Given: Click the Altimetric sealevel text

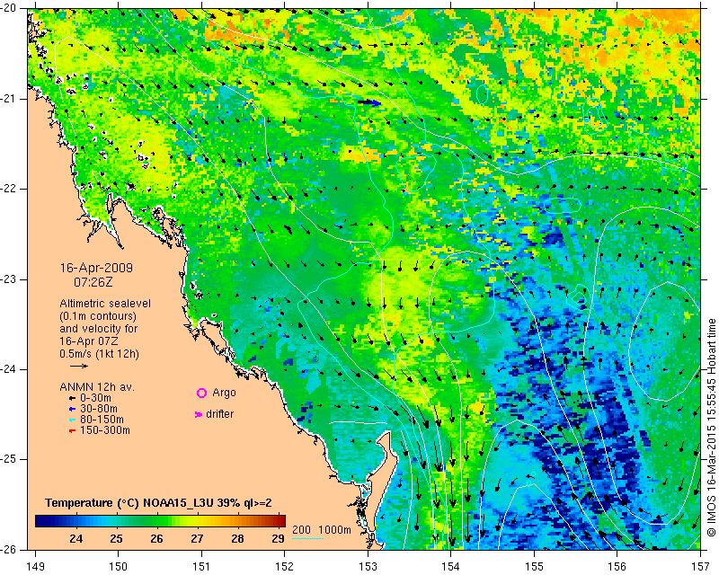Looking at the screenshot, I should (105, 304).
